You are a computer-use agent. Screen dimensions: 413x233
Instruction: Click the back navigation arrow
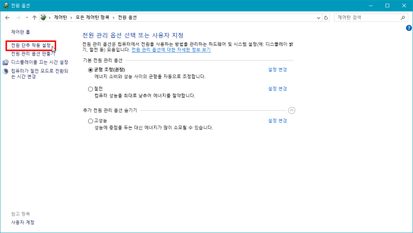[x=7, y=18]
